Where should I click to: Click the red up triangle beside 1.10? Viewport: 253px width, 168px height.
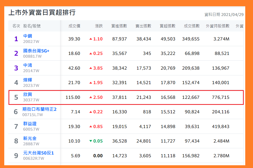click(91, 39)
